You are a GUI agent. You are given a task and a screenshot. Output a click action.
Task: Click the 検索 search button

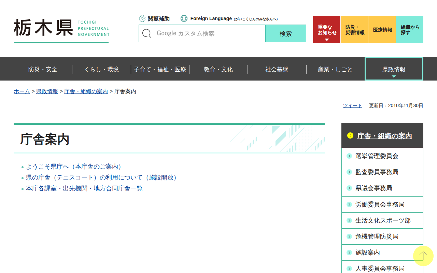point(286,33)
